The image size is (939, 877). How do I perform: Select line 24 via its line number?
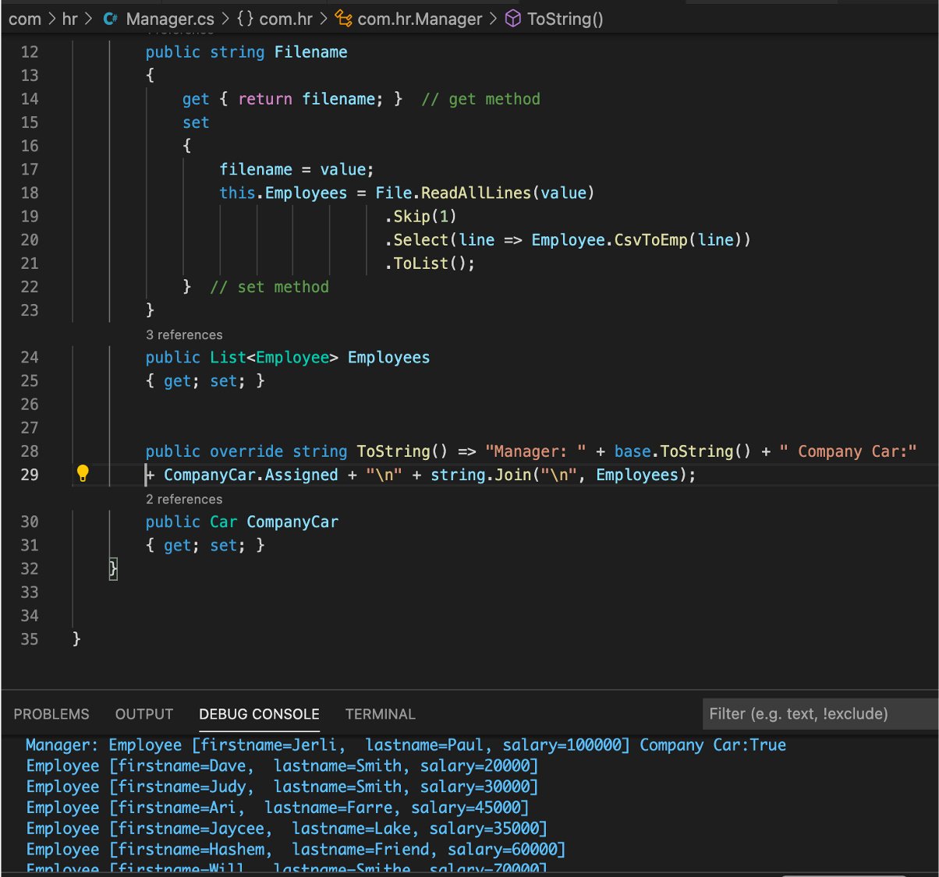click(x=30, y=357)
